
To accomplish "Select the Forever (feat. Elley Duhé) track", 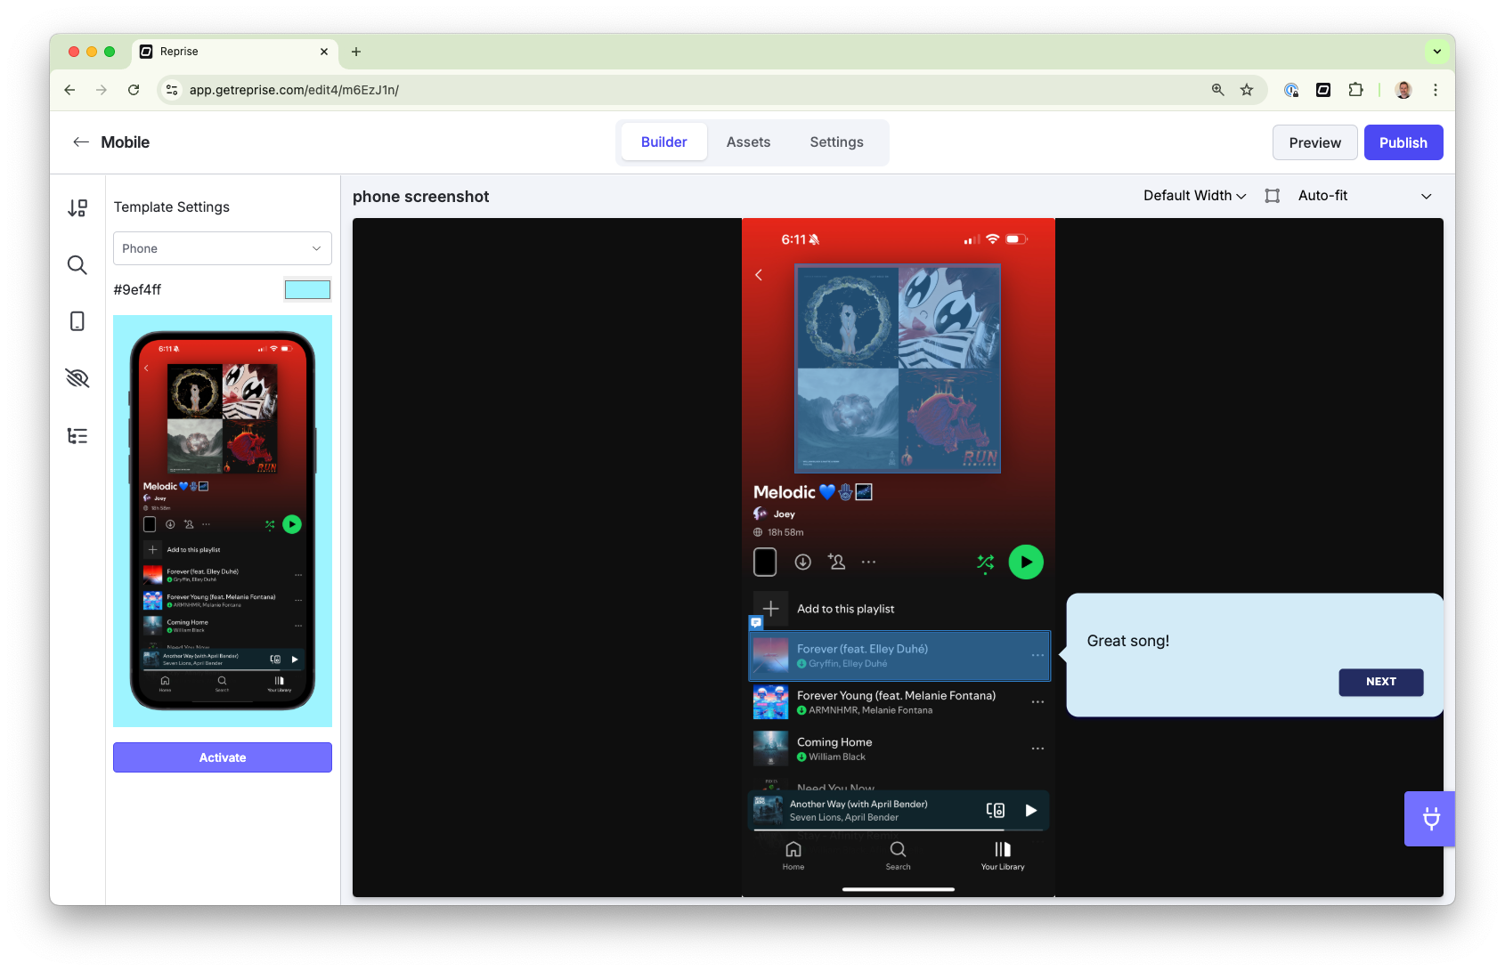I will pyautogui.click(x=899, y=656).
